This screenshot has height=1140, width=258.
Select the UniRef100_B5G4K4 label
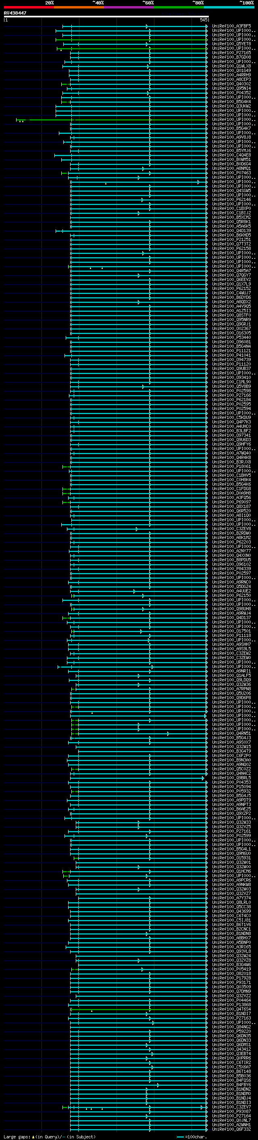(x=231, y=102)
